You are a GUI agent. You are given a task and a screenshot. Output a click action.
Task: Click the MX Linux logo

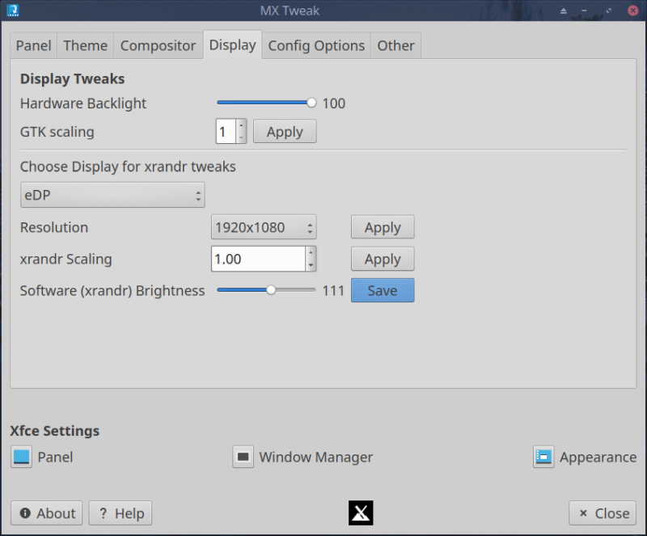tap(361, 513)
